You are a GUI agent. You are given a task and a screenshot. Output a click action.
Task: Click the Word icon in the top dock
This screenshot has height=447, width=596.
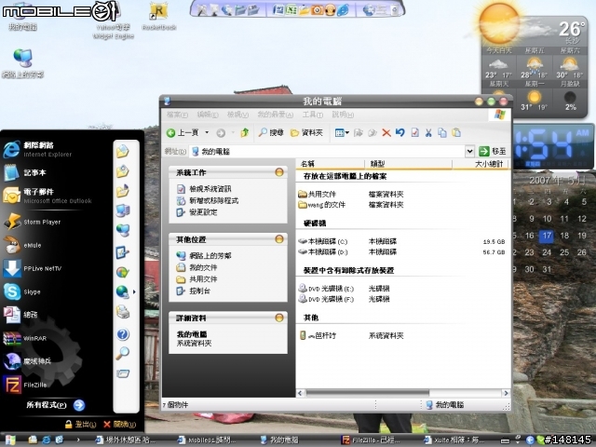pos(278,10)
